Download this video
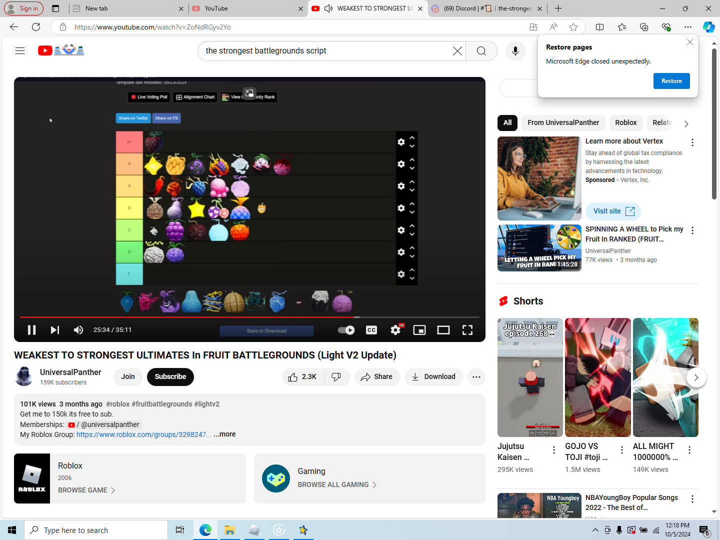 click(x=433, y=377)
